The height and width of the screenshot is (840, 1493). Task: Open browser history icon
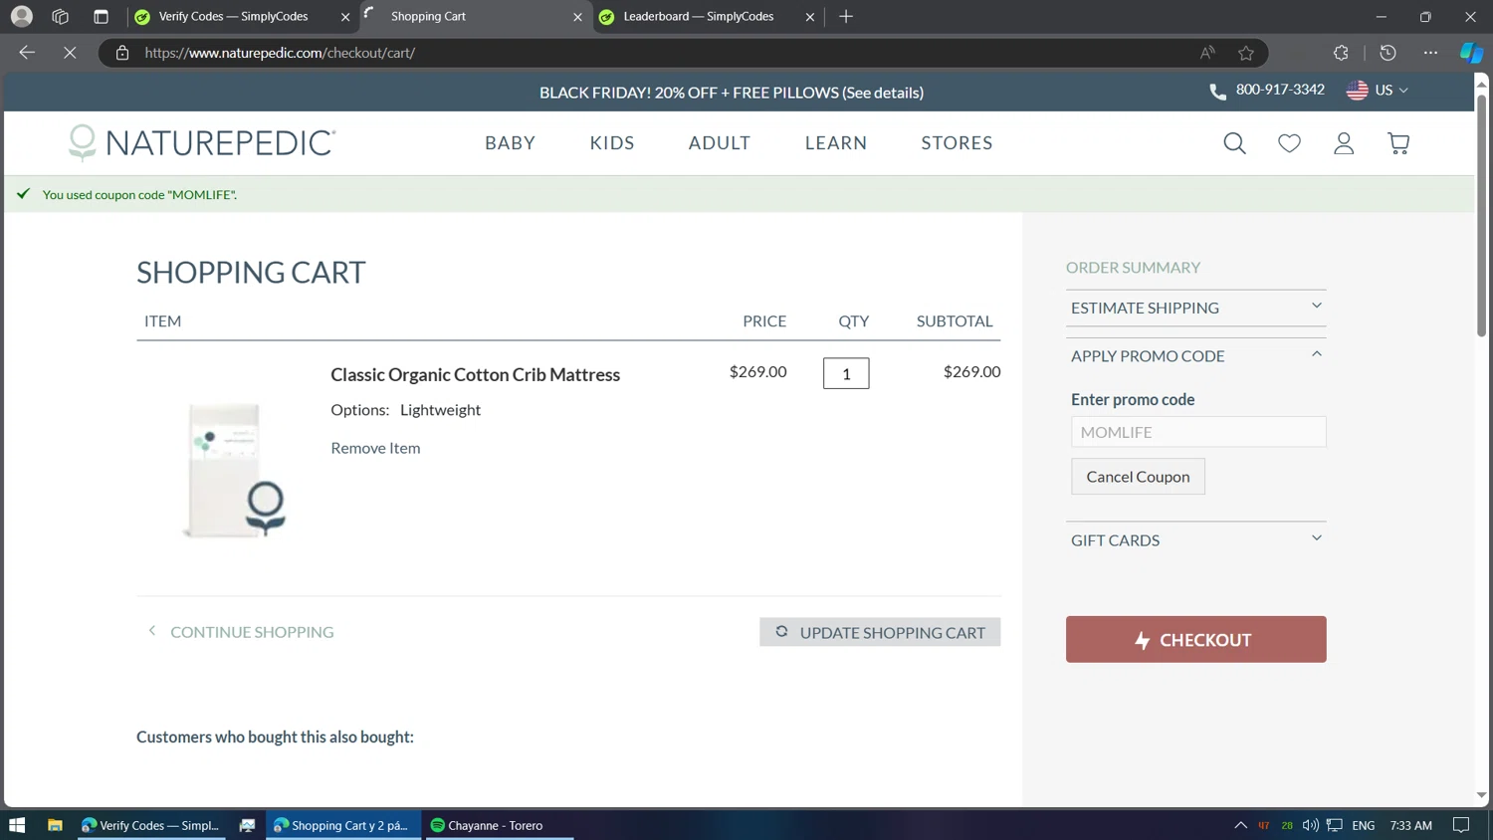1387,53
